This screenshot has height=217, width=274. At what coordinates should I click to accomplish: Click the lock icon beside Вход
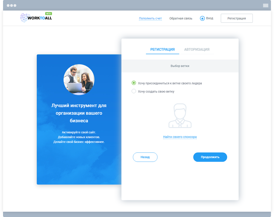(202, 18)
